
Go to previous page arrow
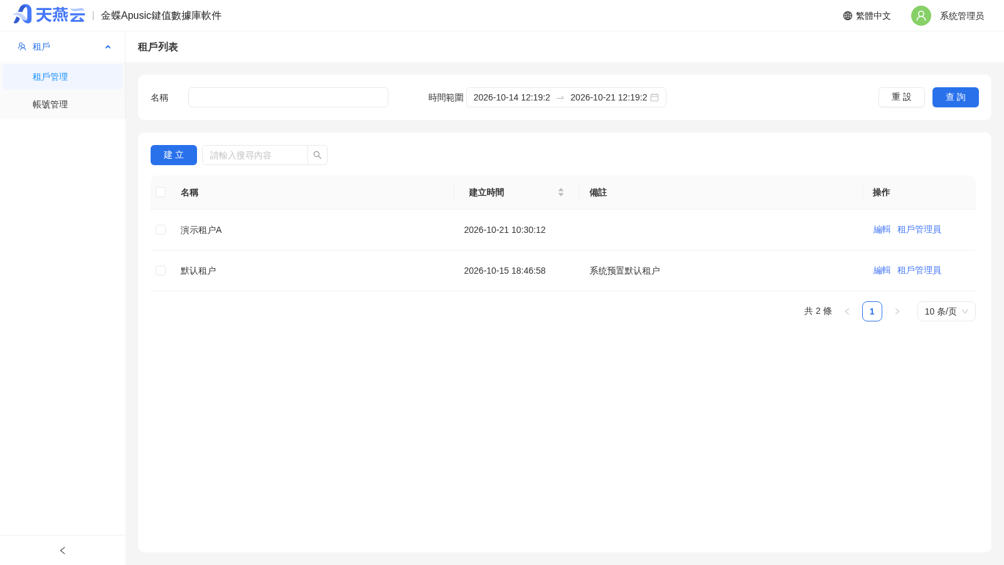pos(847,311)
